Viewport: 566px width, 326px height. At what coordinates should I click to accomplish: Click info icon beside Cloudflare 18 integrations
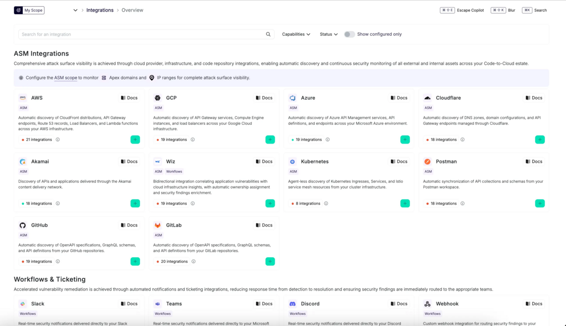[462, 139]
